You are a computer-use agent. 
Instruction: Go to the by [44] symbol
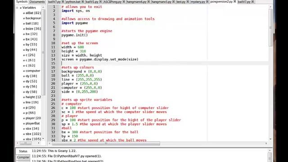pyautogui.click(x=31, y=50)
